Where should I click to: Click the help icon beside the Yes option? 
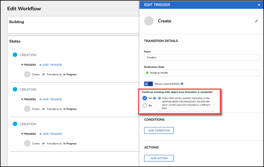[155, 98]
